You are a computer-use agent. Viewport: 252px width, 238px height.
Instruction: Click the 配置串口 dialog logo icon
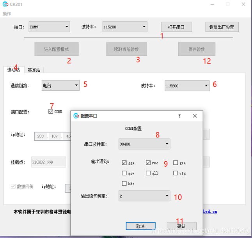76,116
